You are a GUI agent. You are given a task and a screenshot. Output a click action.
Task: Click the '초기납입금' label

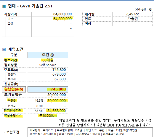(x=13, y=95)
